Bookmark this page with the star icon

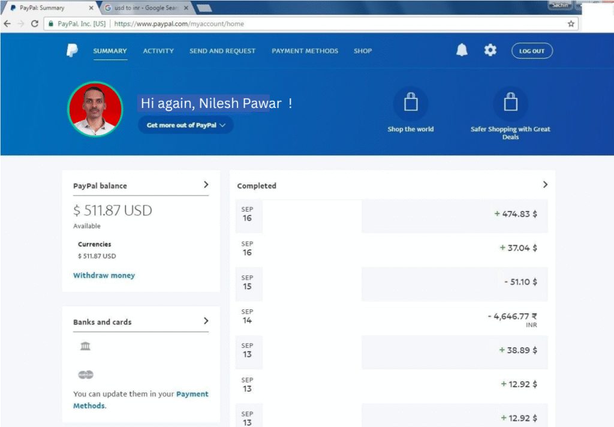(x=571, y=24)
